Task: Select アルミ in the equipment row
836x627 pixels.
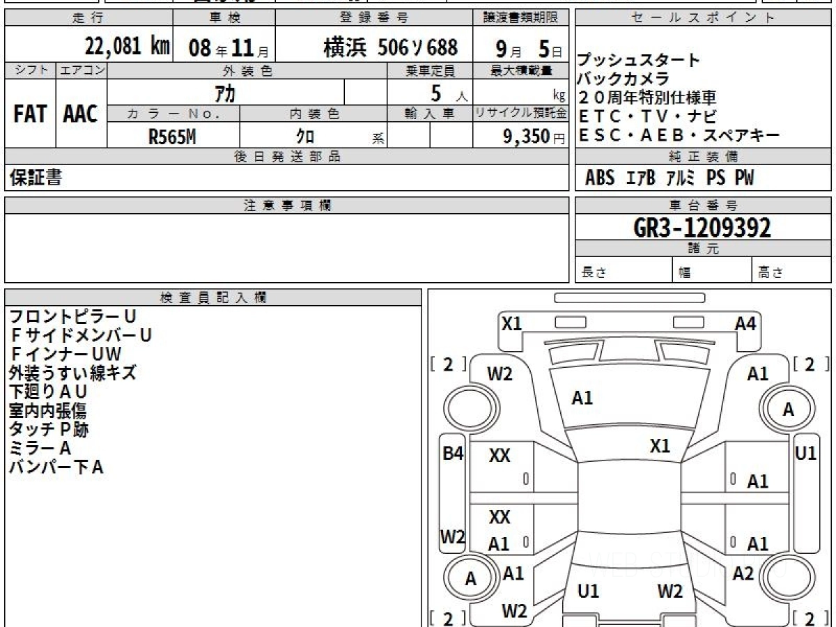Action: 680,178
